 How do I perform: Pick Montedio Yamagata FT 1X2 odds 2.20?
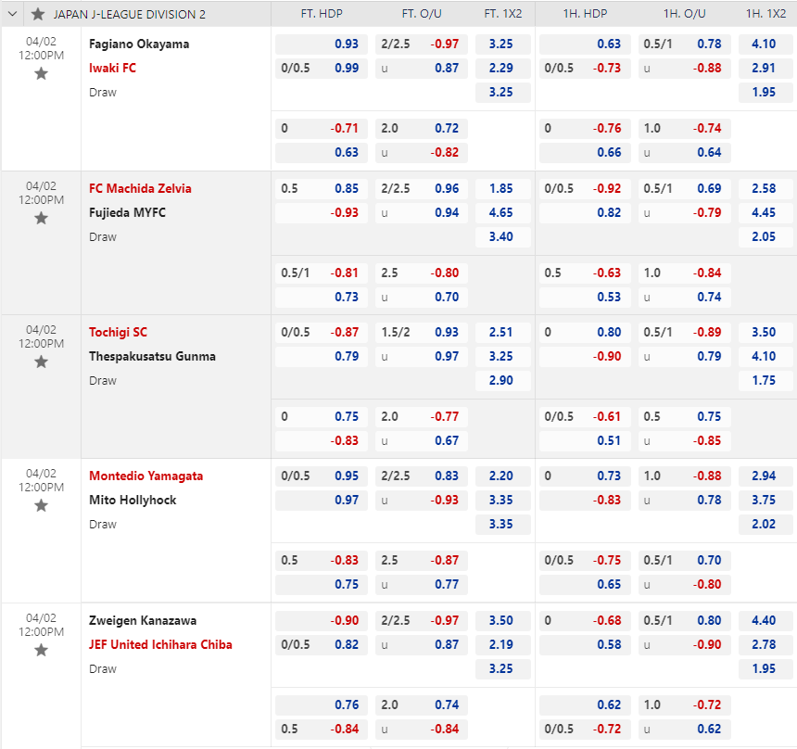[x=502, y=476]
